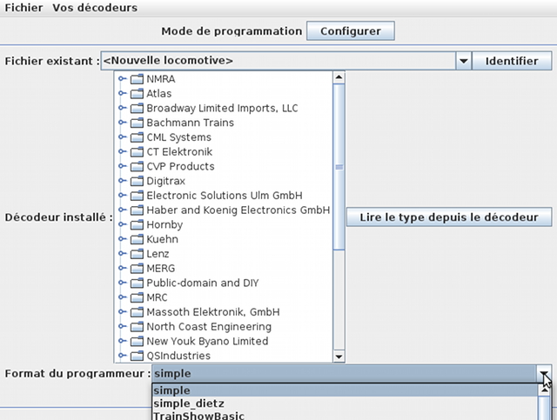This screenshot has width=557, height=420.
Task: Click the Nouvelle locomotive combo box field
Action: click(278, 61)
